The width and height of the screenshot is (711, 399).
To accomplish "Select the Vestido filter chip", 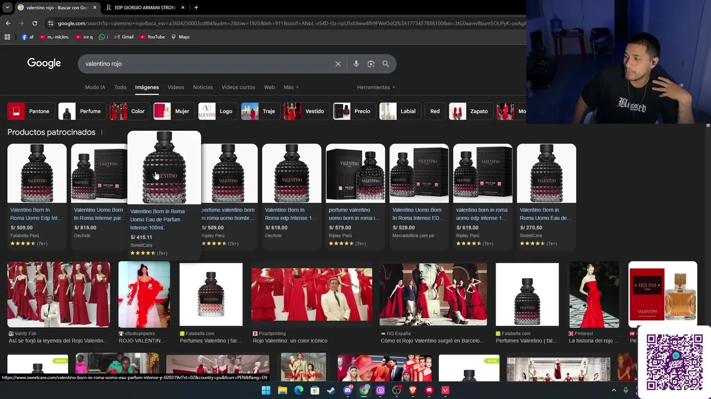I will (306, 111).
